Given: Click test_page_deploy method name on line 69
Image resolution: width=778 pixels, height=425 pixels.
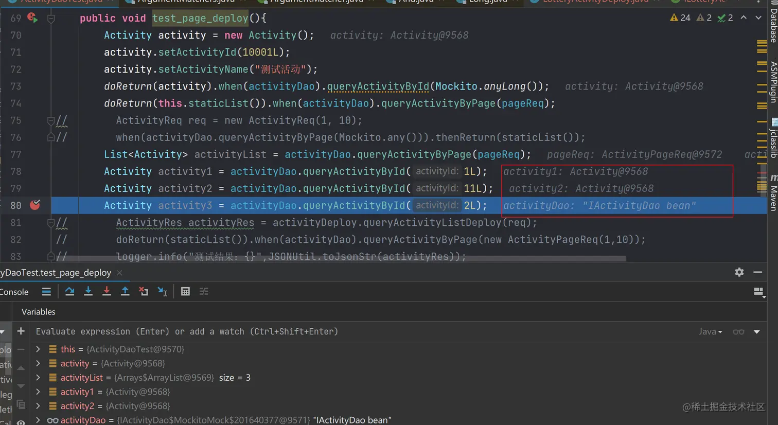Looking at the screenshot, I should (200, 19).
